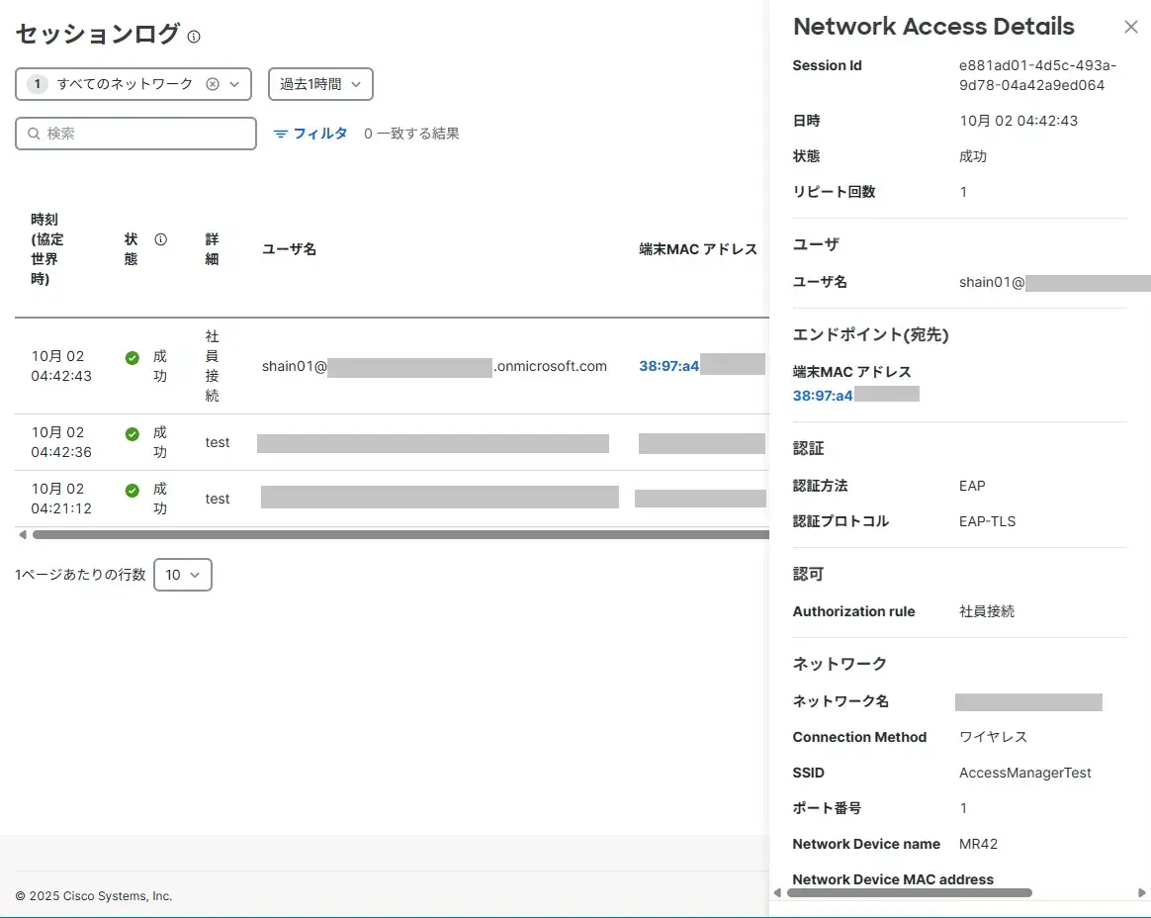
Task: Click the 38:97:a4 MAC link in the details panel
Action: click(823, 396)
